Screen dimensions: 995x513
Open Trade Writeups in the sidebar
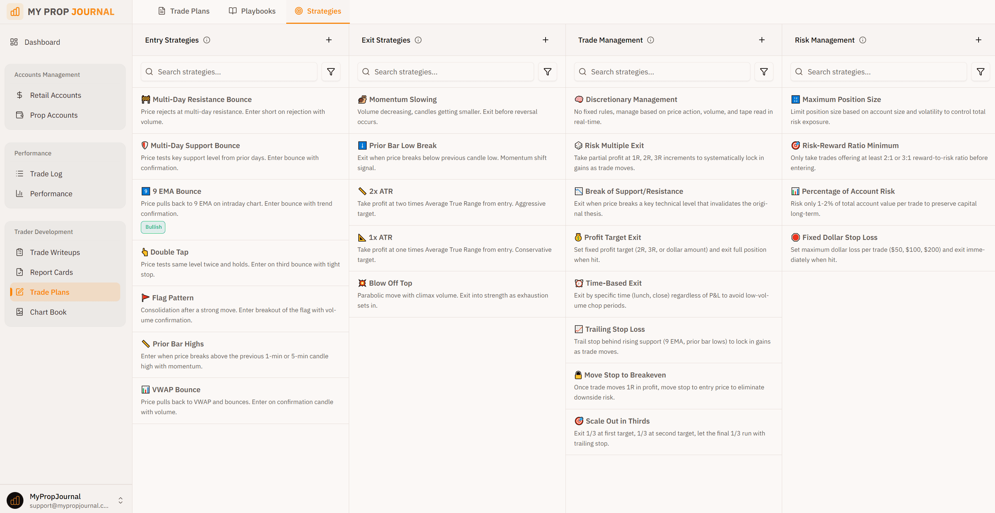click(65, 252)
